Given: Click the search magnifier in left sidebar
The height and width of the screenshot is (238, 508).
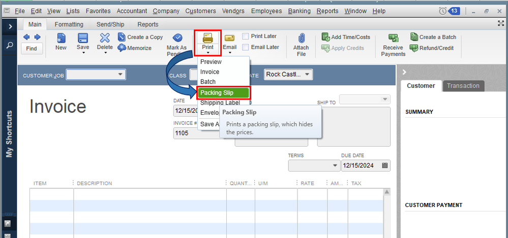Looking at the screenshot, I should point(10,45).
